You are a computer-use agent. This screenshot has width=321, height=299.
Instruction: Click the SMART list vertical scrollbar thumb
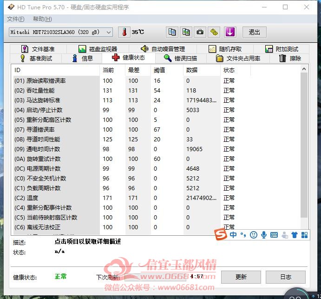pos(304,145)
